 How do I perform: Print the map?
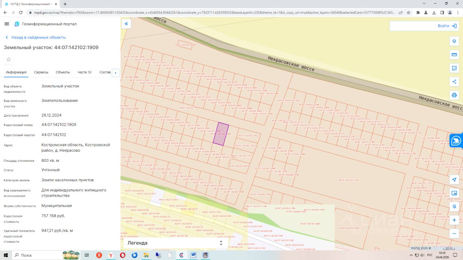click(454, 95)
